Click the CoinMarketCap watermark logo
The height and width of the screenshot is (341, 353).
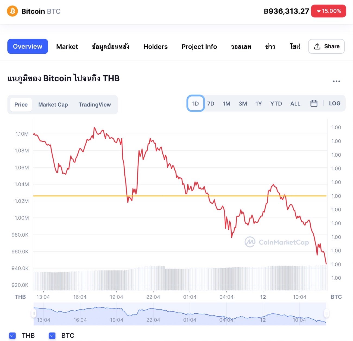(x=277, y=242)
